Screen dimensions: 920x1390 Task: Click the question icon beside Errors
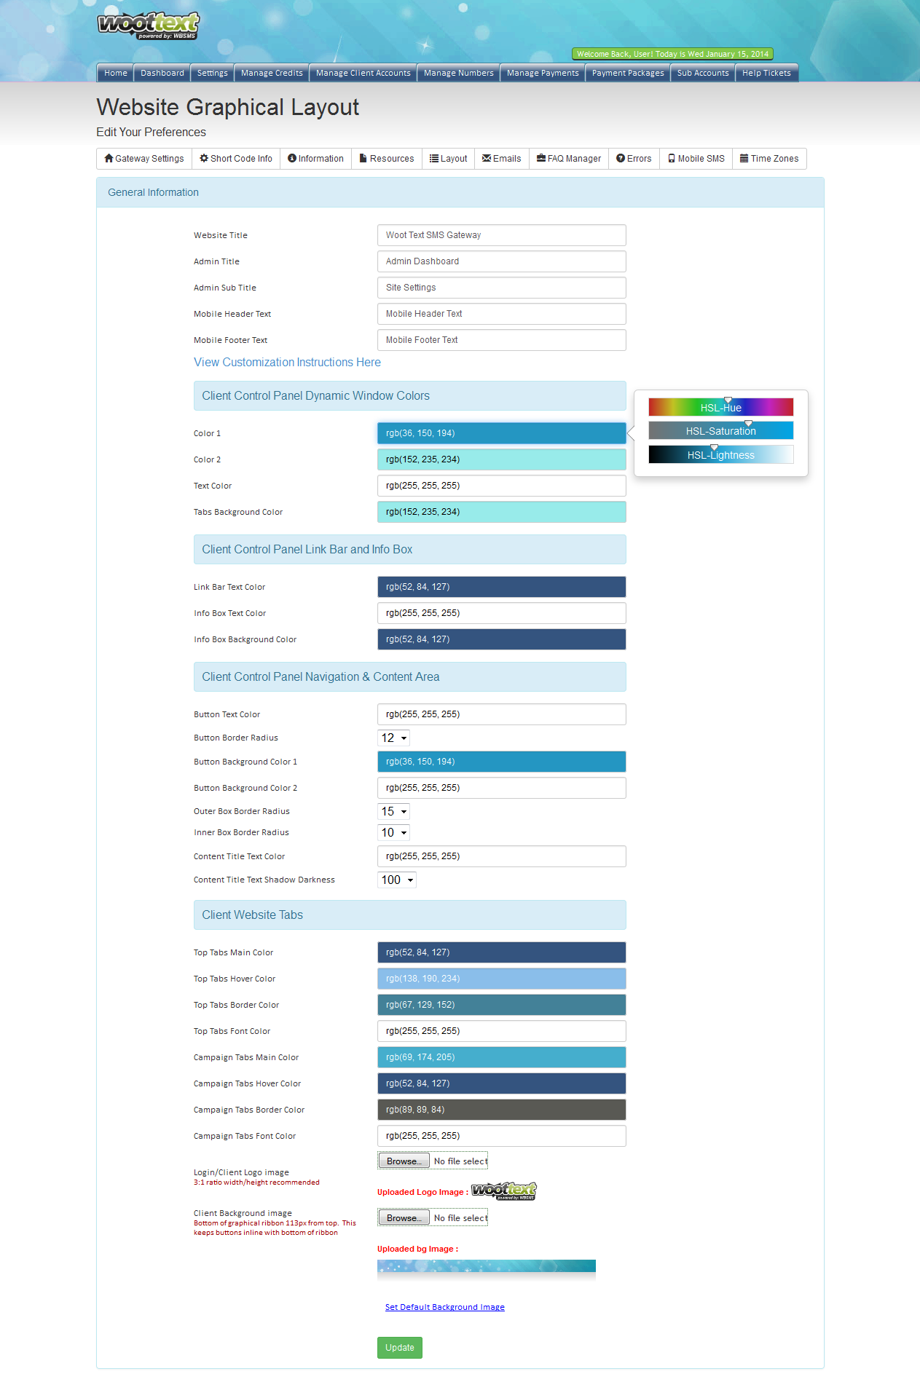(621, 158)
